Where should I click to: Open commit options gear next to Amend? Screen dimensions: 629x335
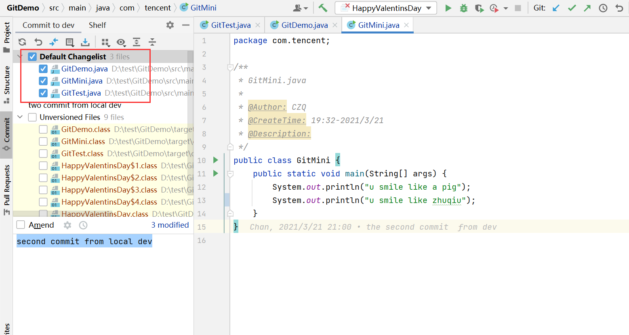[x=67, y=225]
